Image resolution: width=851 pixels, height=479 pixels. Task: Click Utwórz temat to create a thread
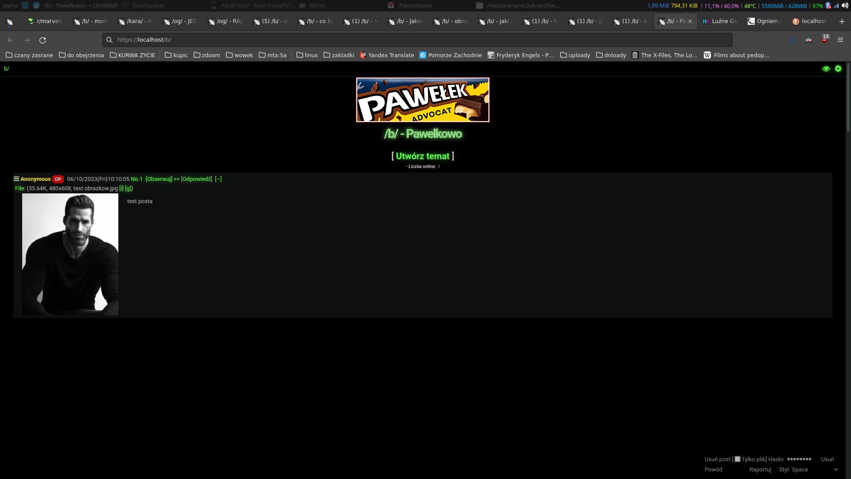[422, 156]
